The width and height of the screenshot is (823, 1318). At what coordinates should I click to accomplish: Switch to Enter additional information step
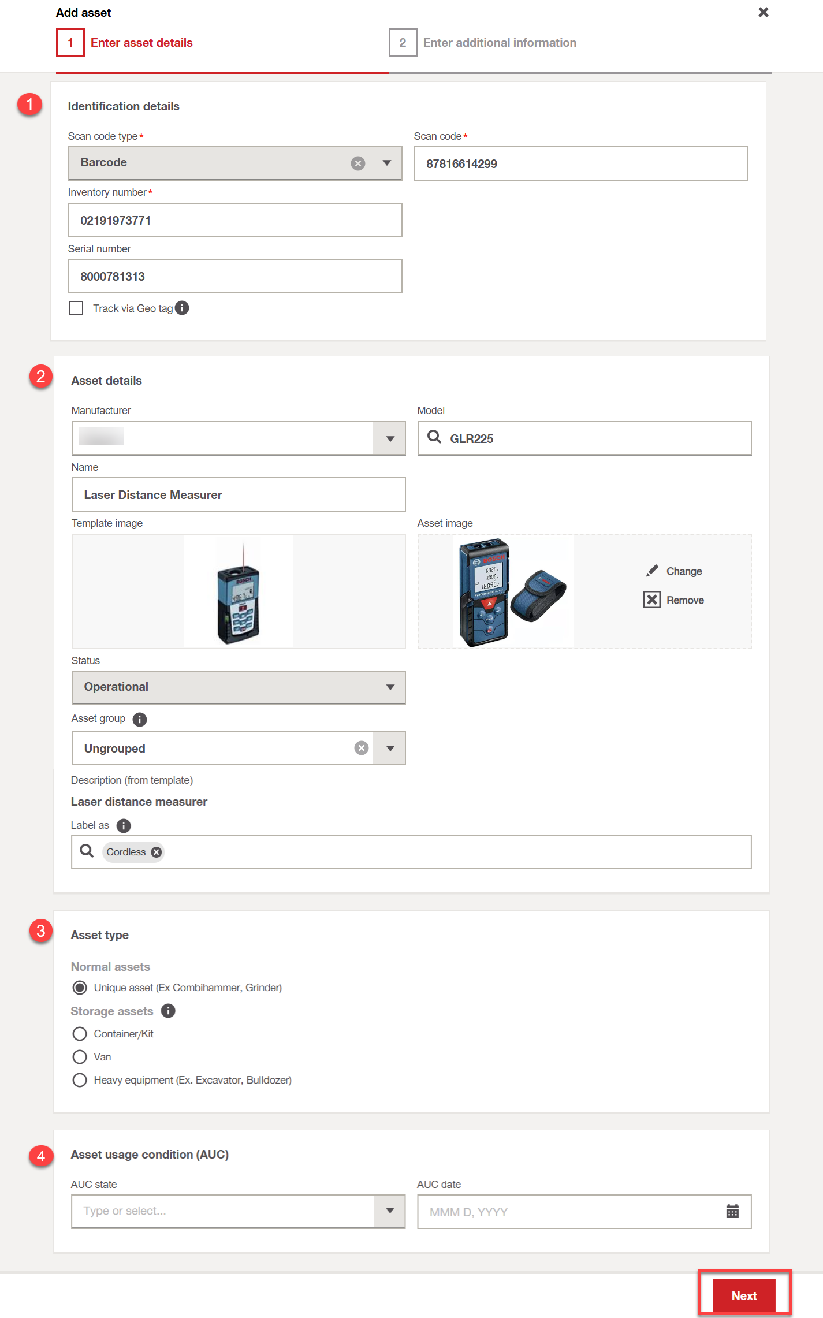pos(499,43)
